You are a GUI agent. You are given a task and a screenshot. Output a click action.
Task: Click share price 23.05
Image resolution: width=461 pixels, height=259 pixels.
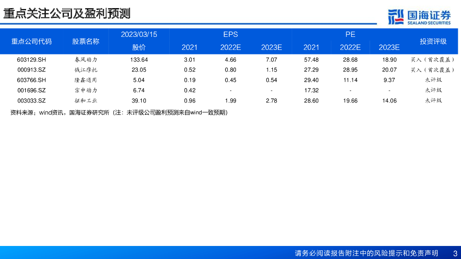tap(139, 70)
